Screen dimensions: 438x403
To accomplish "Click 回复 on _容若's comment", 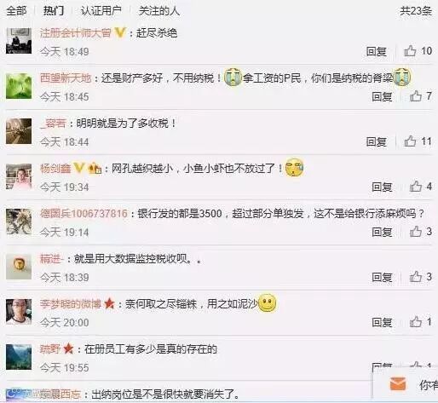I will click(x=377, y=141).
